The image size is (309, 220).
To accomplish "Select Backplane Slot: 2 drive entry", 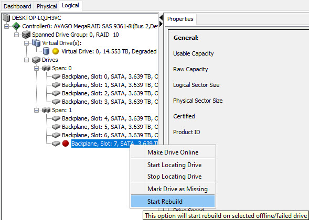I will pos(110,93).
